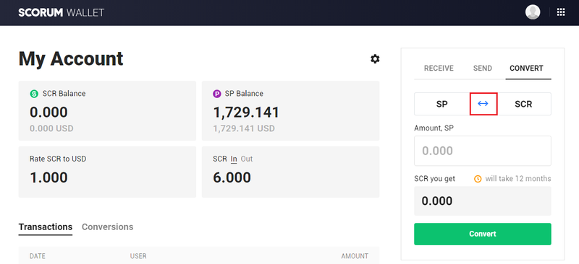Image resolution: width=579 pixels, height=264 pixels.
Task: Select SP side of converter
Action: click(x=441, y=104)
